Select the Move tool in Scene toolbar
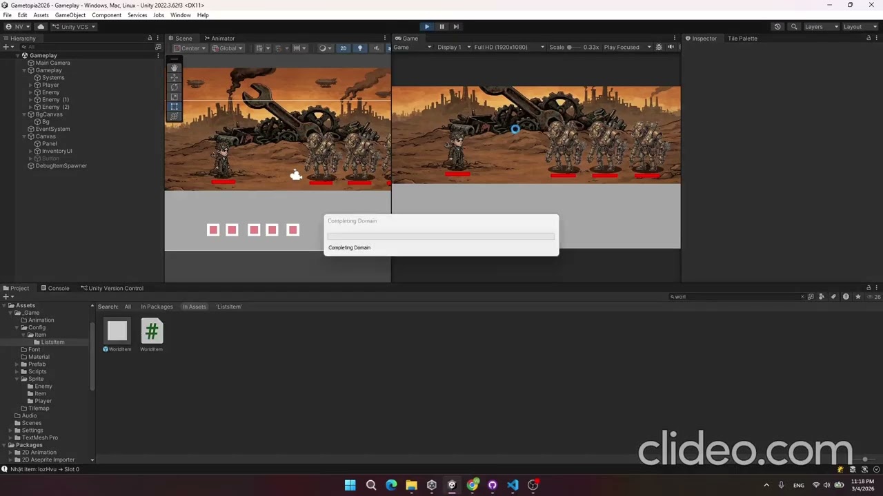Viewport: 883px width, 496px height. point(174,77)
